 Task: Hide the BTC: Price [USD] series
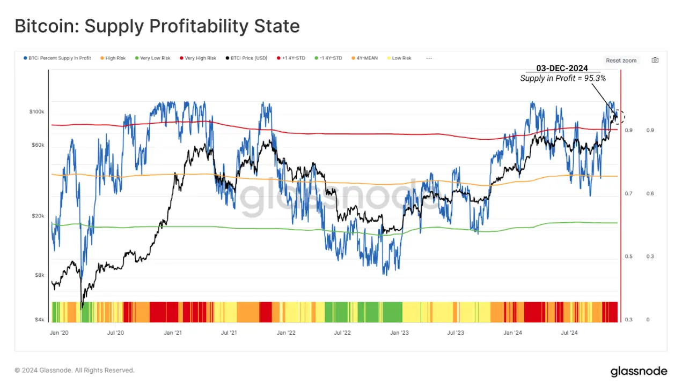tap(247, 58)
